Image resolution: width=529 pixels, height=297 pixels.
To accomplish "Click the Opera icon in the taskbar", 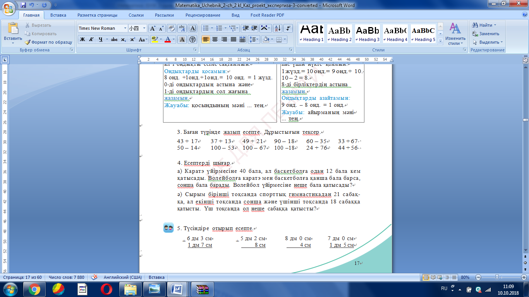I will (x=106, y=289).
